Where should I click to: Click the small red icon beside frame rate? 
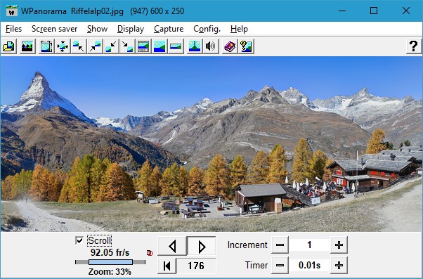(150, 253)
